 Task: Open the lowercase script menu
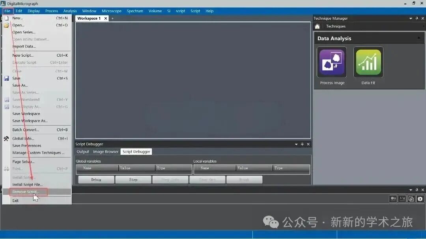(180, 11)
